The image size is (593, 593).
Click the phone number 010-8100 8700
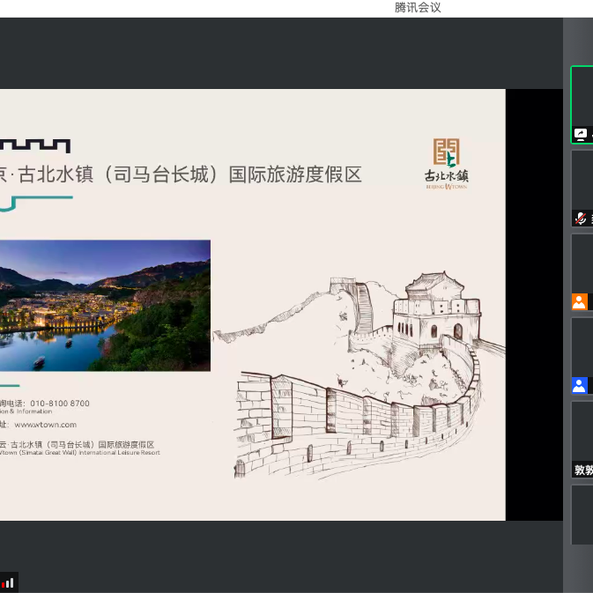point(60,404)
